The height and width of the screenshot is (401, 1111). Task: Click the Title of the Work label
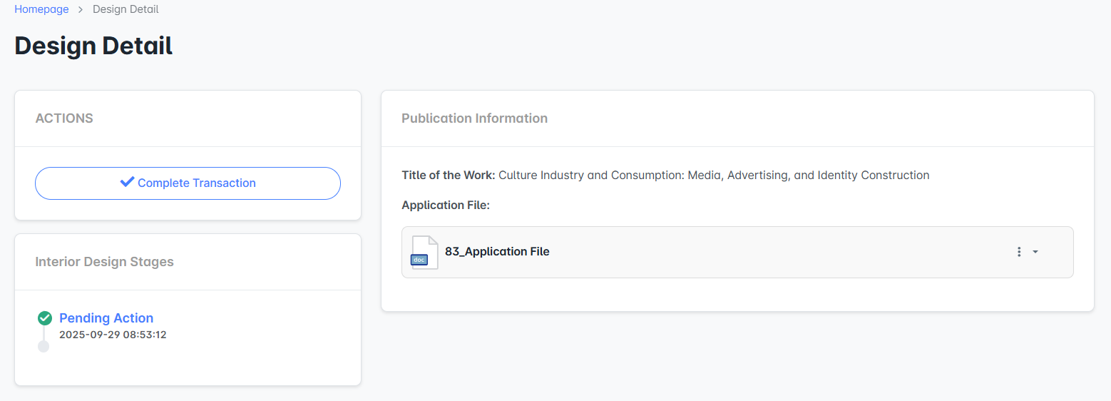[x=448, y=176]
